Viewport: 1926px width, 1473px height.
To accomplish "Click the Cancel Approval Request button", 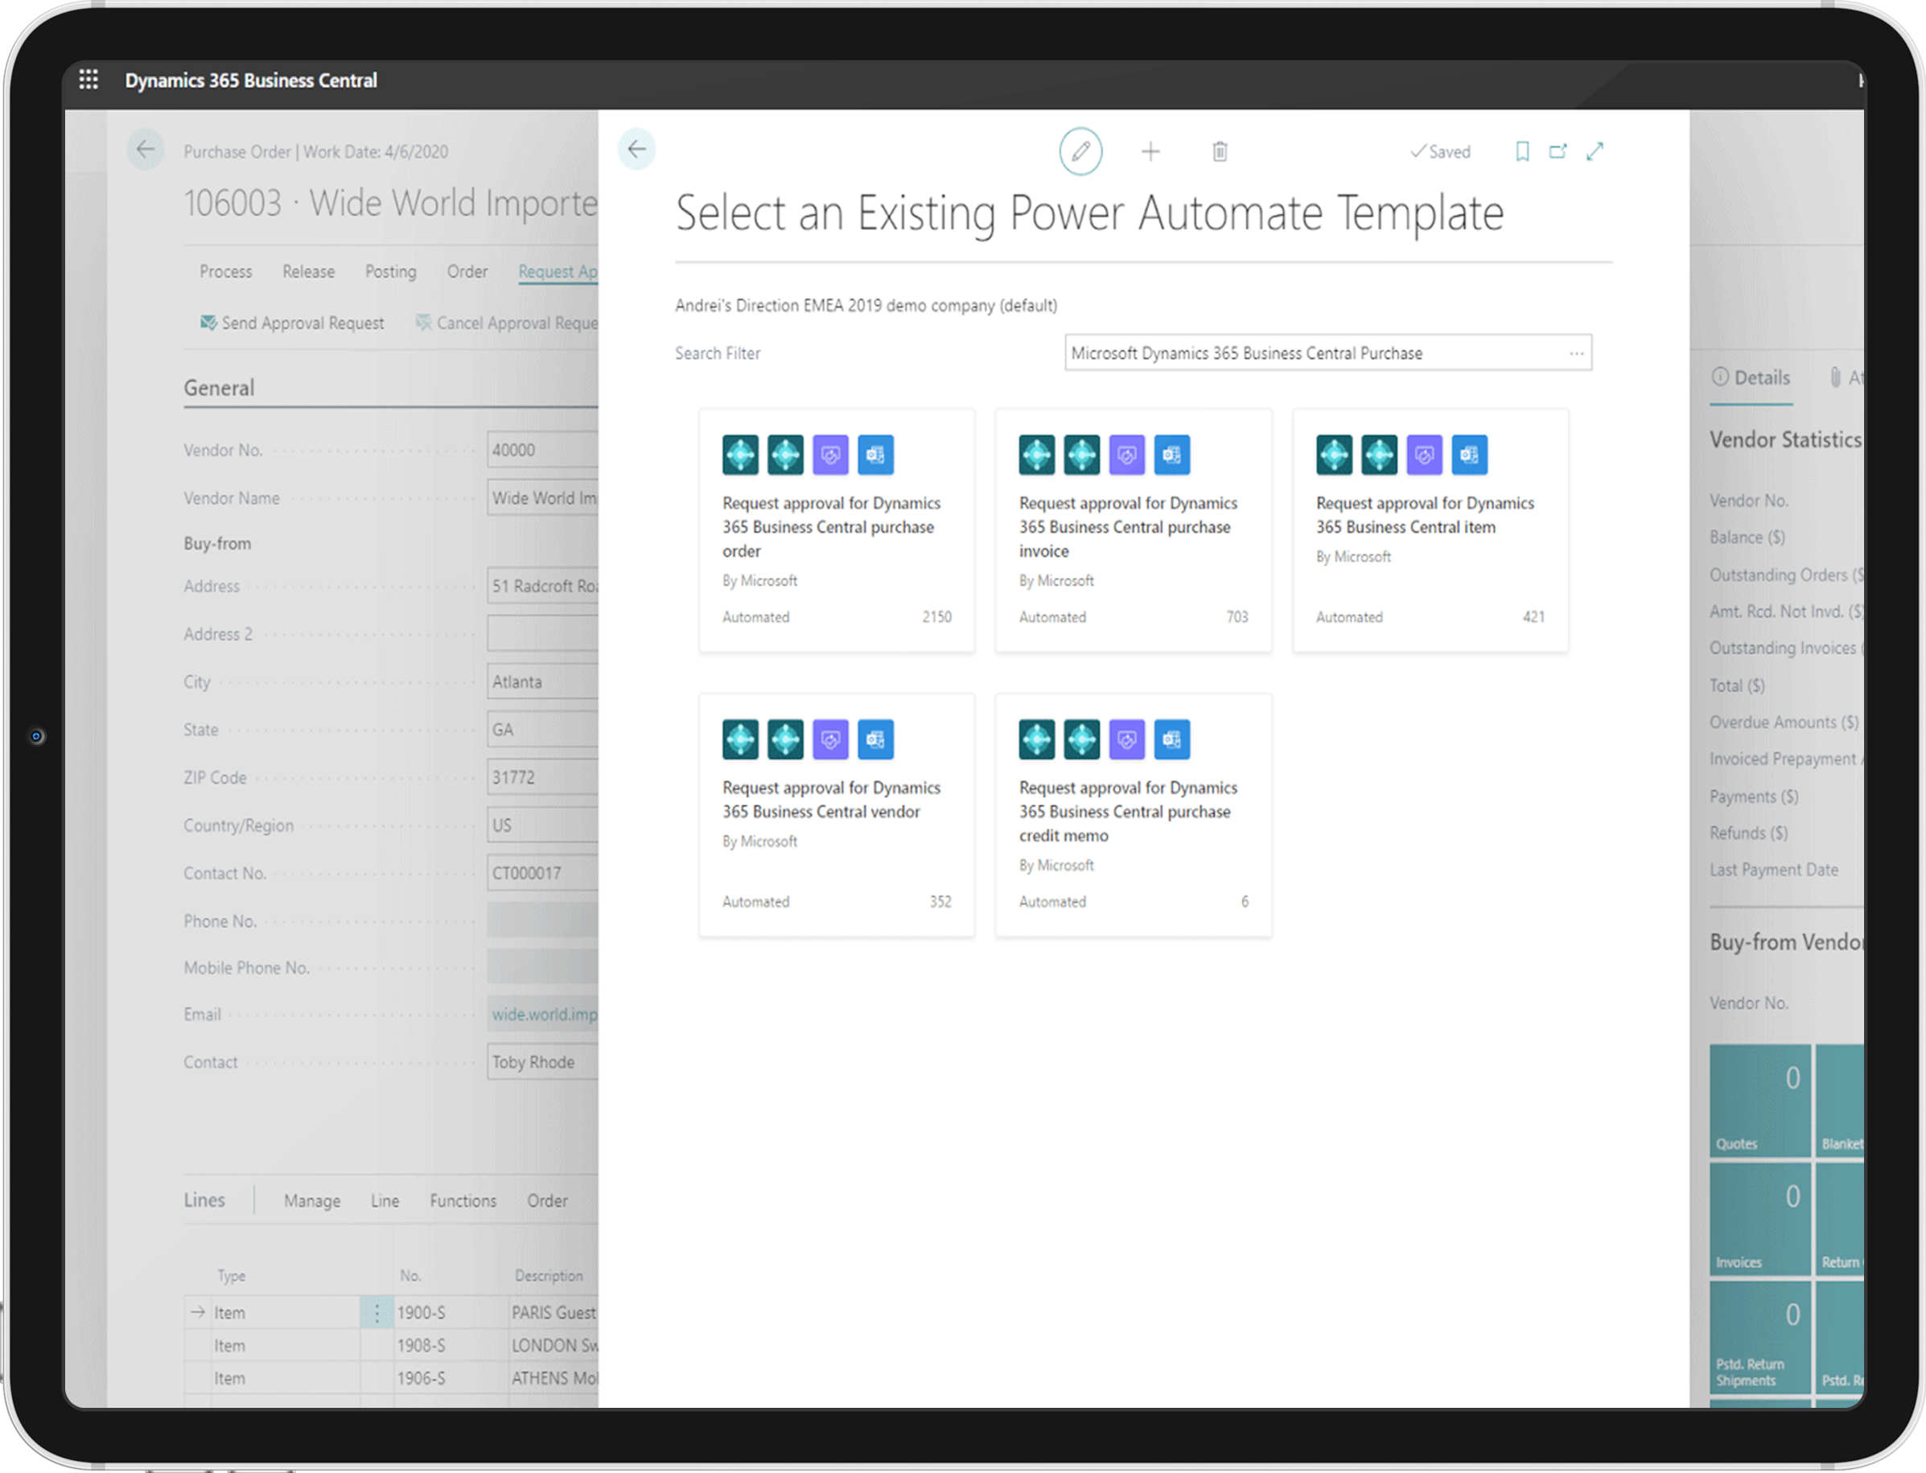I will click(507, 323).
